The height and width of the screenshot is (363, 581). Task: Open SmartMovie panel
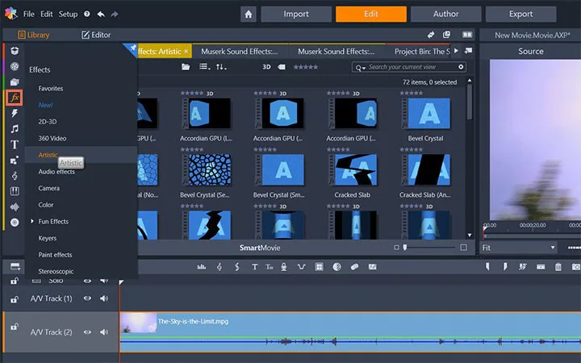[x=259, y=248]
